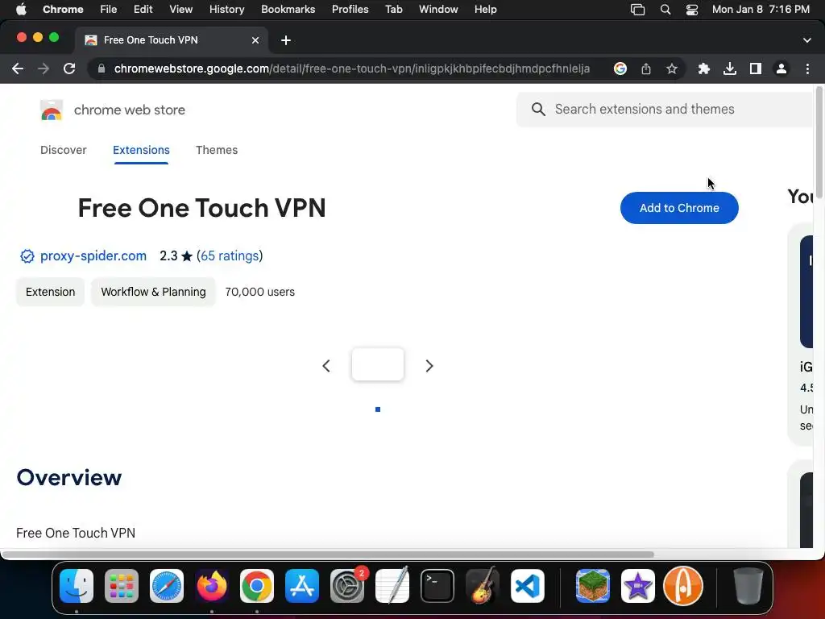Image resolution: width=825 pixels, height=619 pixels.
Task: Click the Google icon in address bar
Action: (620, 69)
